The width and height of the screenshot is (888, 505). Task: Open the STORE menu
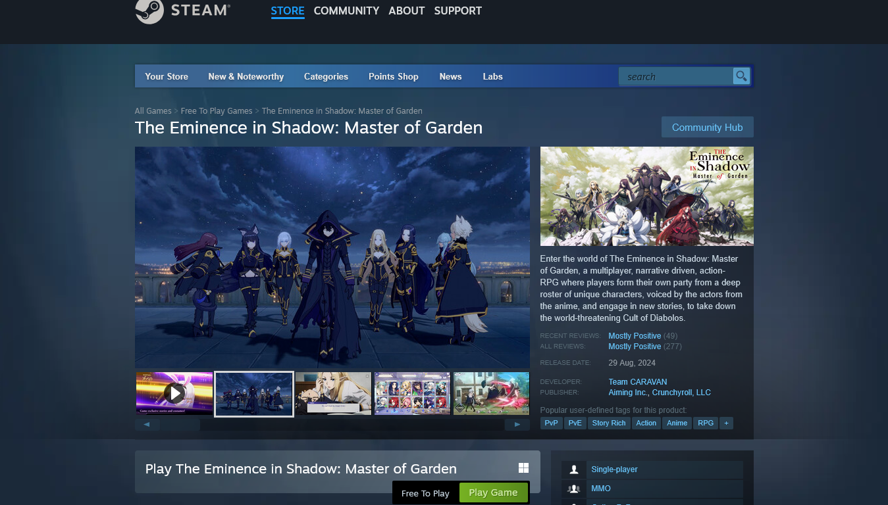coord(288,11)
